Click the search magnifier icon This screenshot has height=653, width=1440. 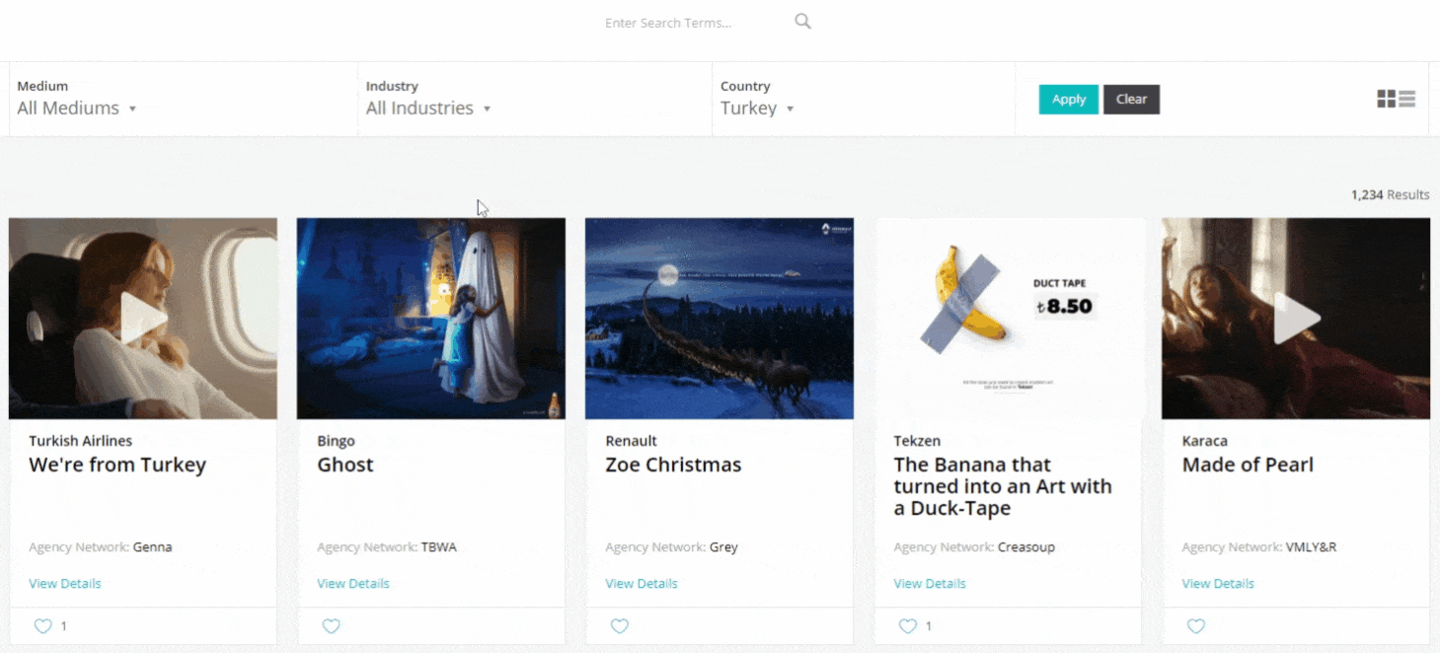click(x=802, y=21)
